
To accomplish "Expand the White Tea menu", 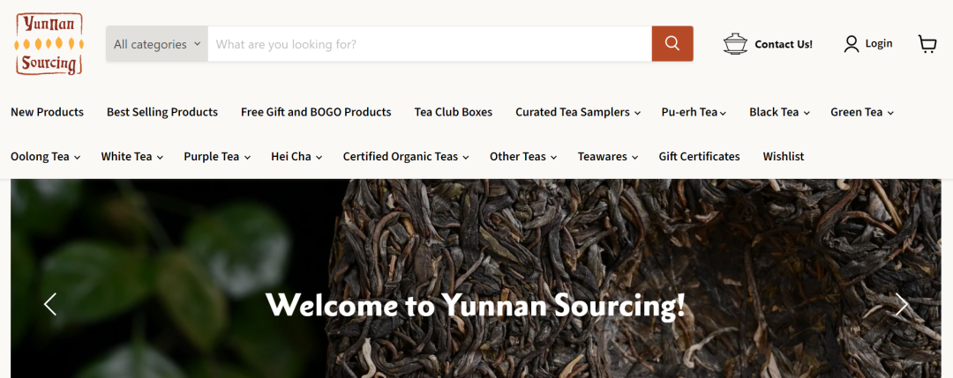I will tap(131, 156).
